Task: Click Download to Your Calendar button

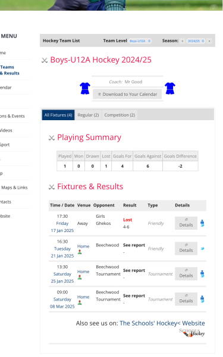Action: (x=127, y=94)
